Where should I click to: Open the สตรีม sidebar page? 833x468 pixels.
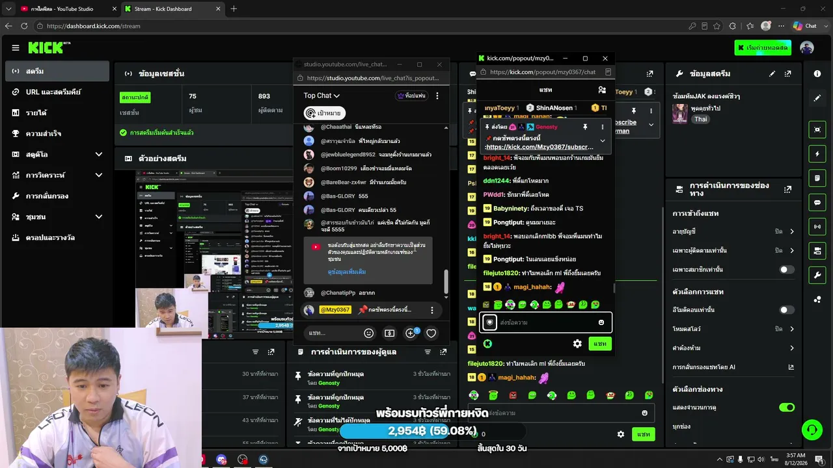[x=57, y=71]
